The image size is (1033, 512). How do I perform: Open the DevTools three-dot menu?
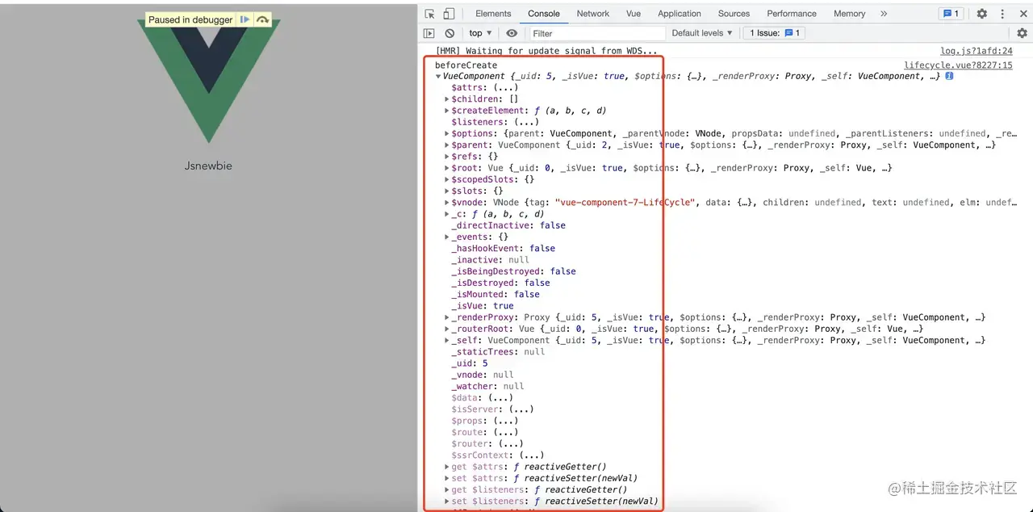(x=1002, y=14)
